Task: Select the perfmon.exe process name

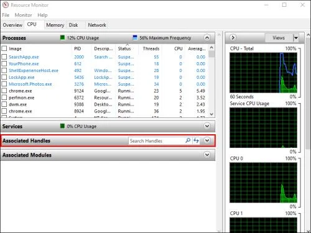Action: [22, 98]
